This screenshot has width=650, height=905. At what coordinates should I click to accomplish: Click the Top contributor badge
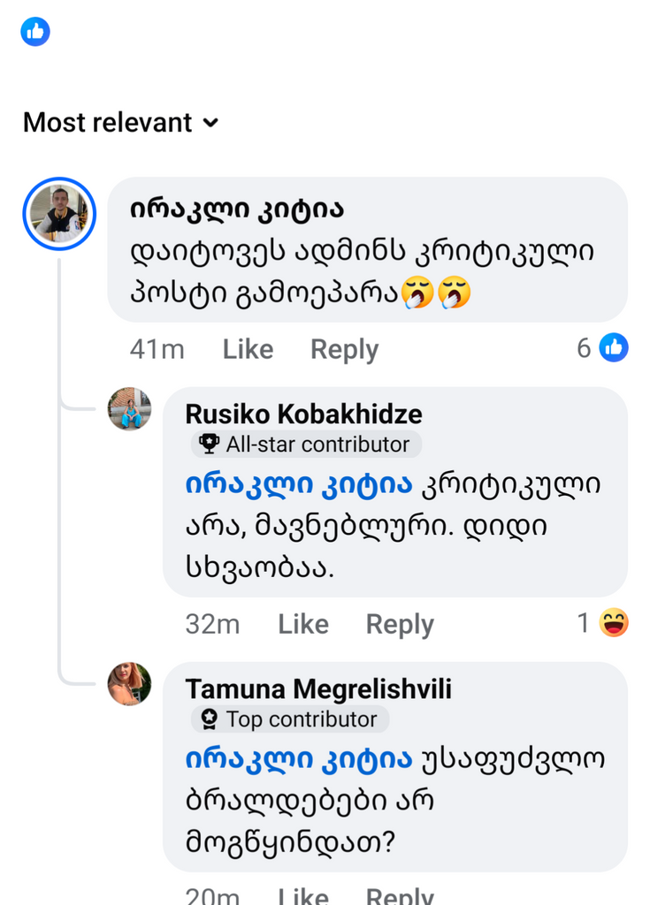click(290, 719)
